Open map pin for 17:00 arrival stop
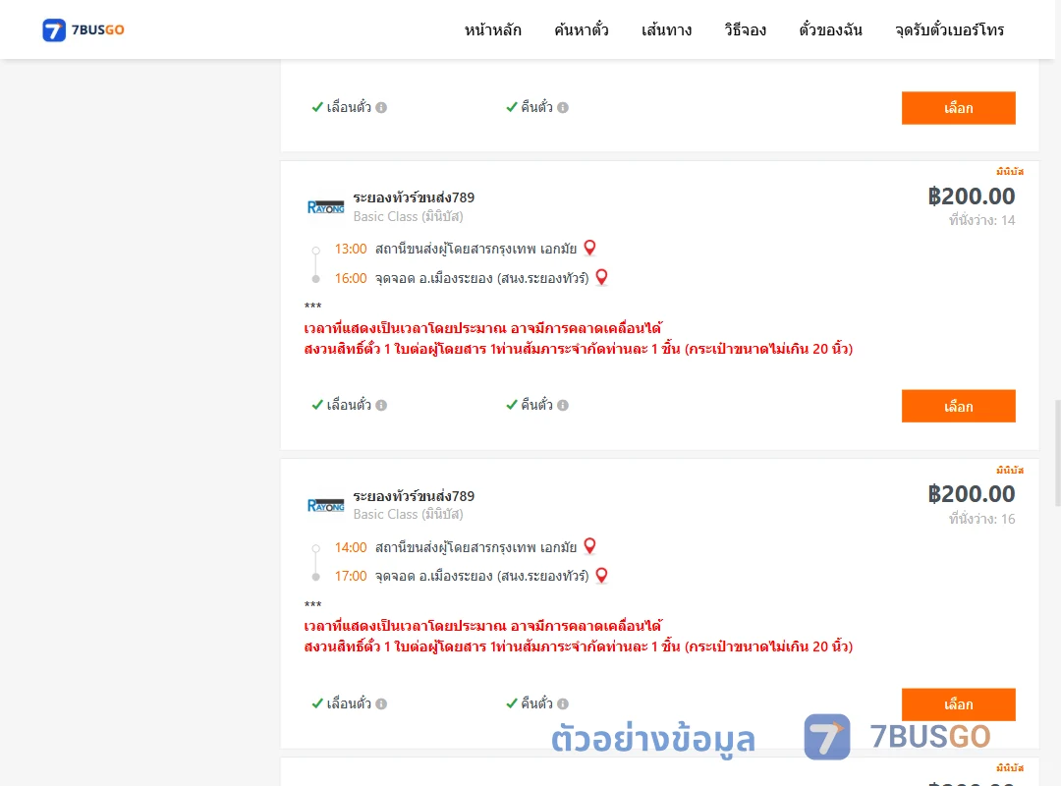The image size is (1061, 786). point(601,576)
